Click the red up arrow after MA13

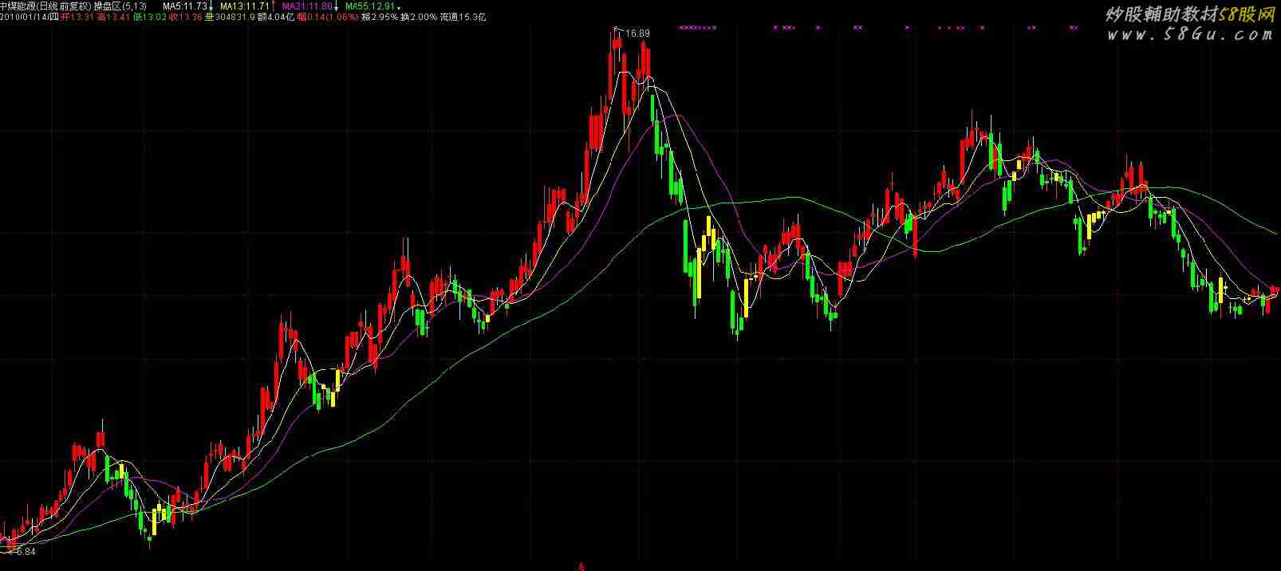pyautogui.click(x=273, y=6)
